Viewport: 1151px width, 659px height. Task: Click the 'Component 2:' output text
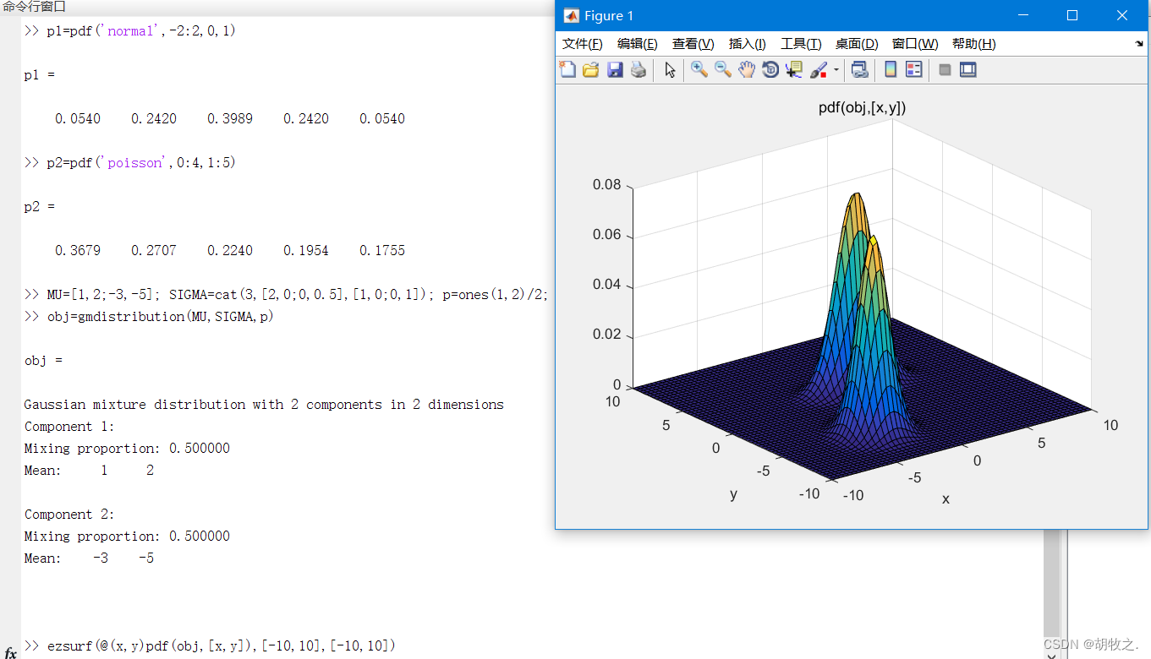tap(69, 515)
